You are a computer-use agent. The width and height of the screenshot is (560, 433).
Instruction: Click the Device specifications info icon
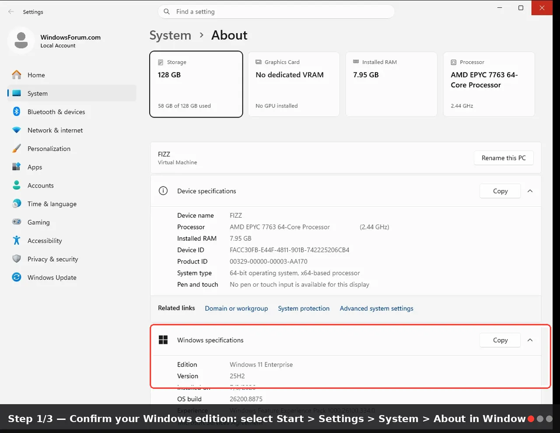[163, 191]
